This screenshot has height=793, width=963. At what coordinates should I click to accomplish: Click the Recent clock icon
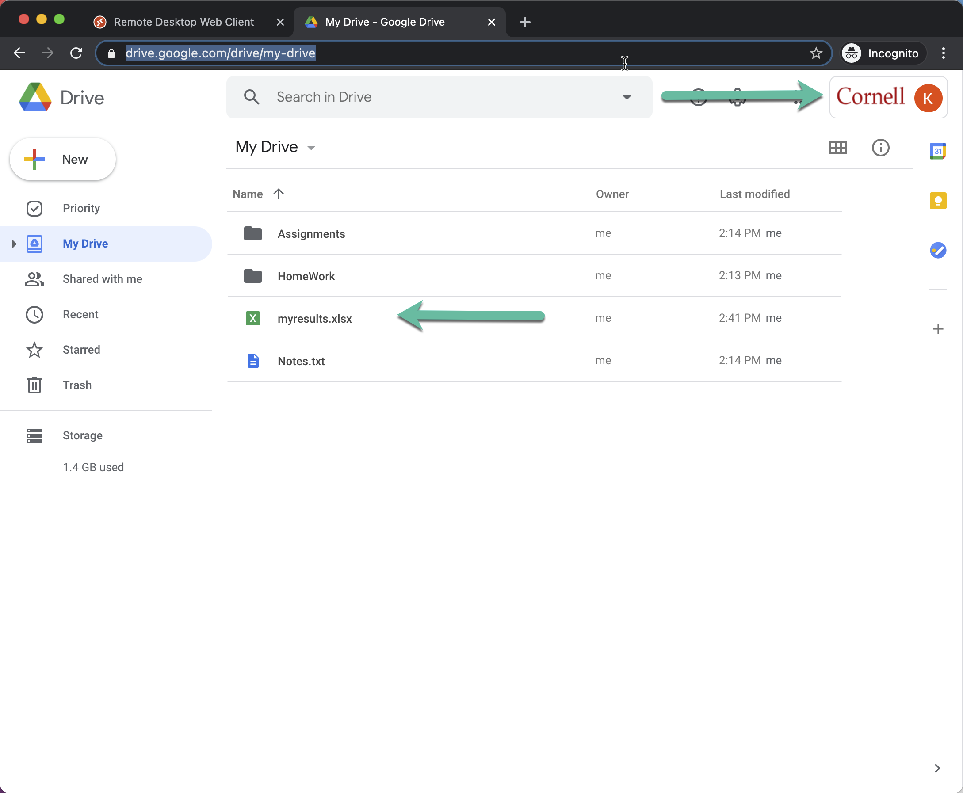pyautogui.click(x=34, y=314)
